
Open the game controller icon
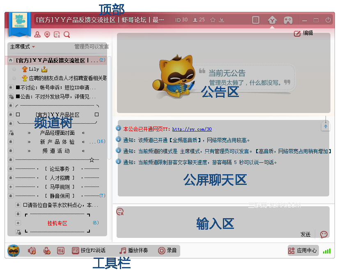(288, 20)
